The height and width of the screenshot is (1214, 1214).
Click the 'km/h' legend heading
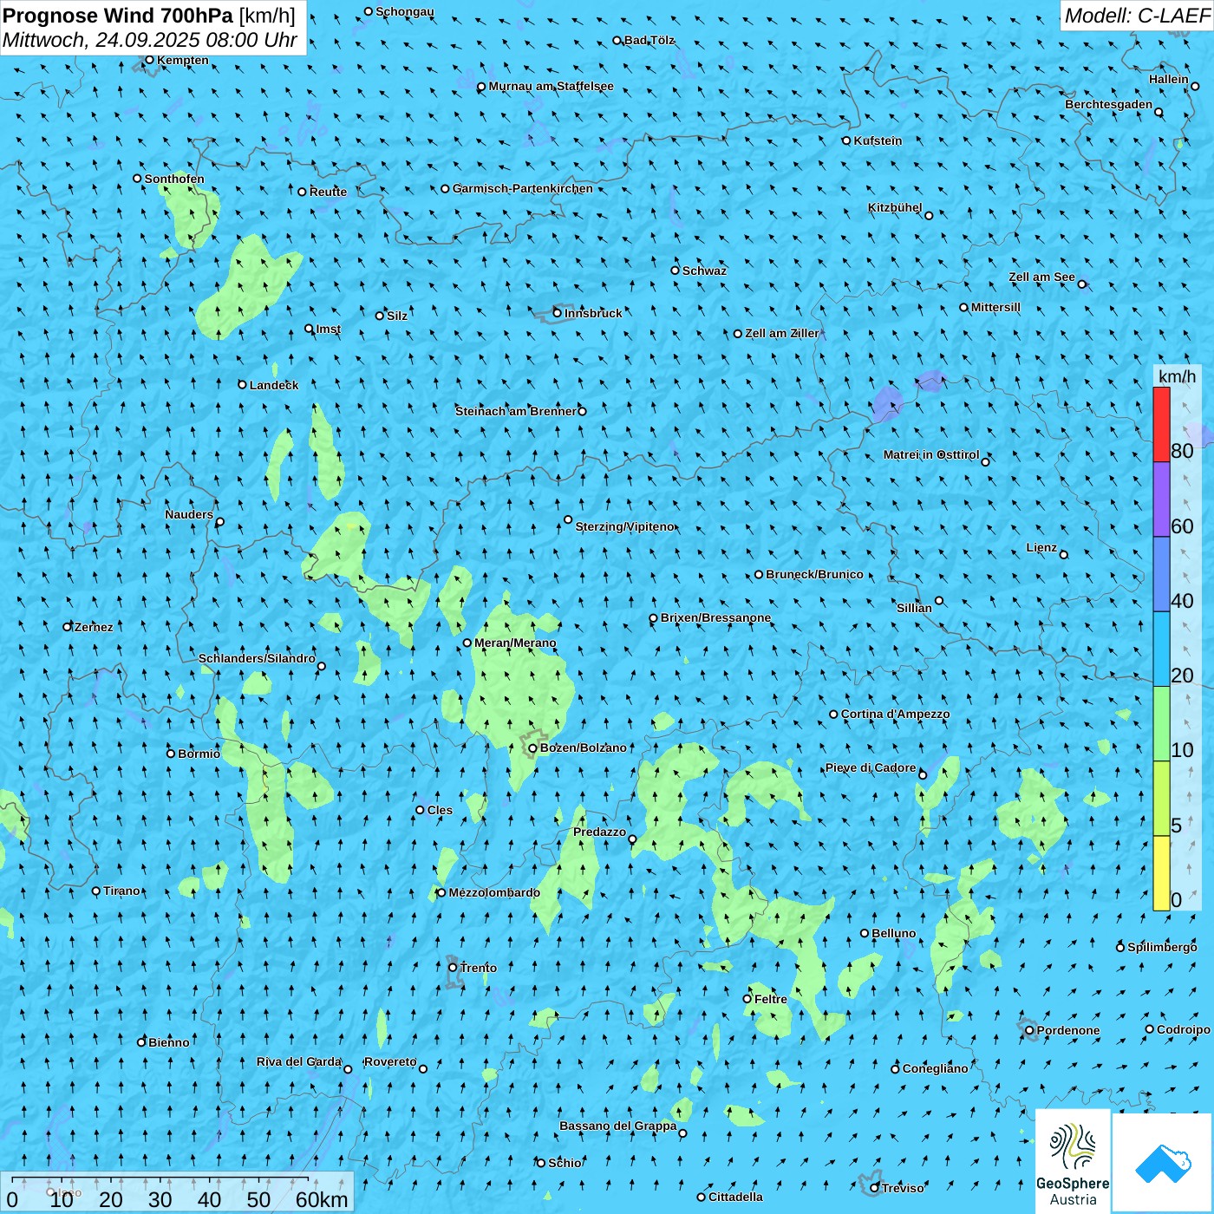[x=1177, y=376]
